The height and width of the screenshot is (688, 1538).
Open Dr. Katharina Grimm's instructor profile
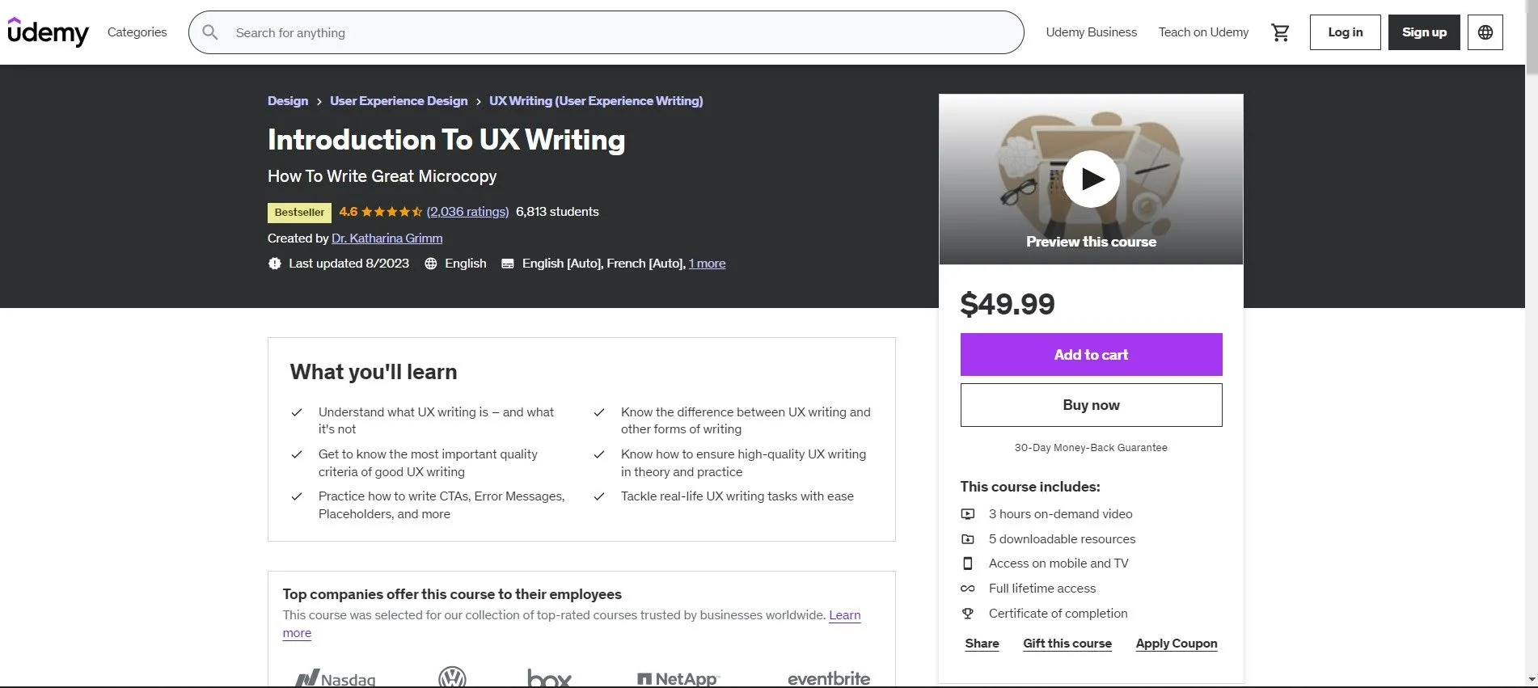[387, 238]
